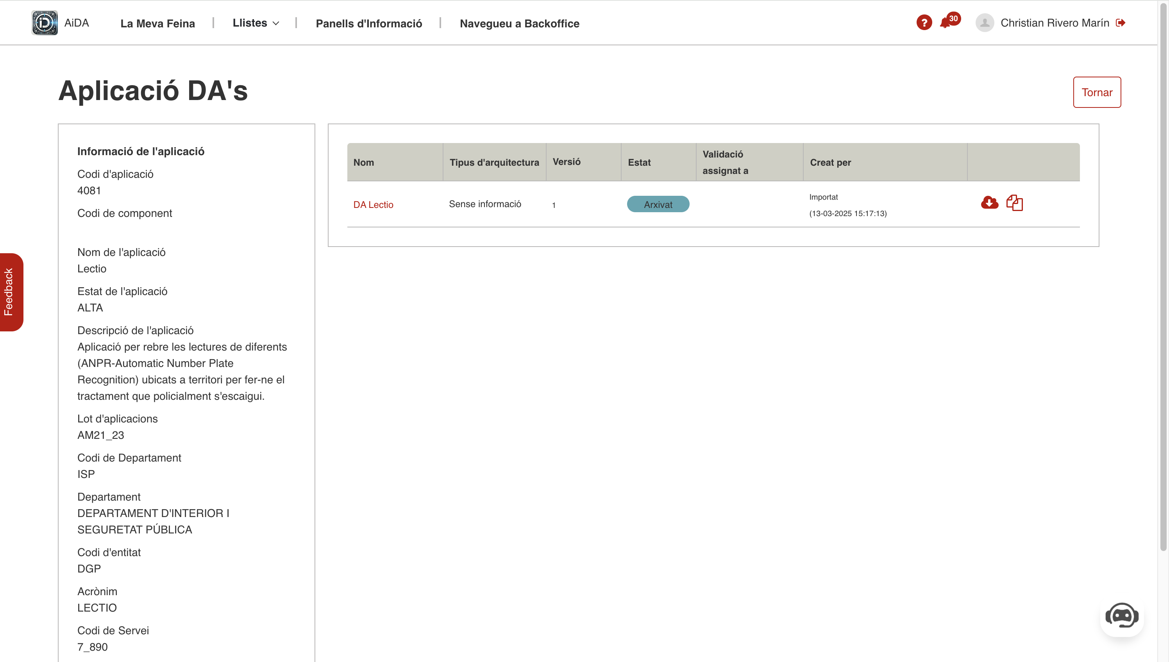The width and height of the screenshot is (1169, 662).
Task: Click the Nom column header
Action: pos(364,162)
